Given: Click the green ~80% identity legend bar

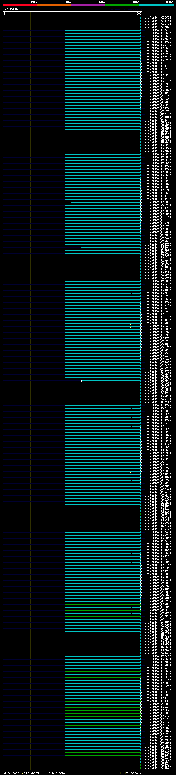Looking at the screenshot, I should tap(122, 5).
